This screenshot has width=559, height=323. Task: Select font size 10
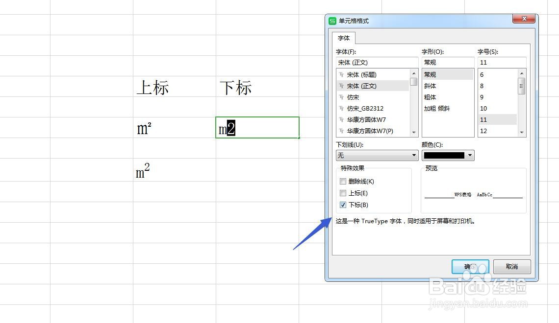pyautogui.click(x=498, y=109)
